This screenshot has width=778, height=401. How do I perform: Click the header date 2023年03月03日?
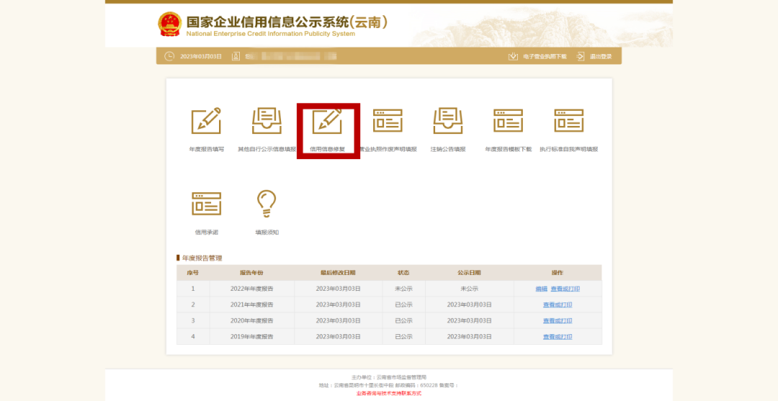(200, 56)
